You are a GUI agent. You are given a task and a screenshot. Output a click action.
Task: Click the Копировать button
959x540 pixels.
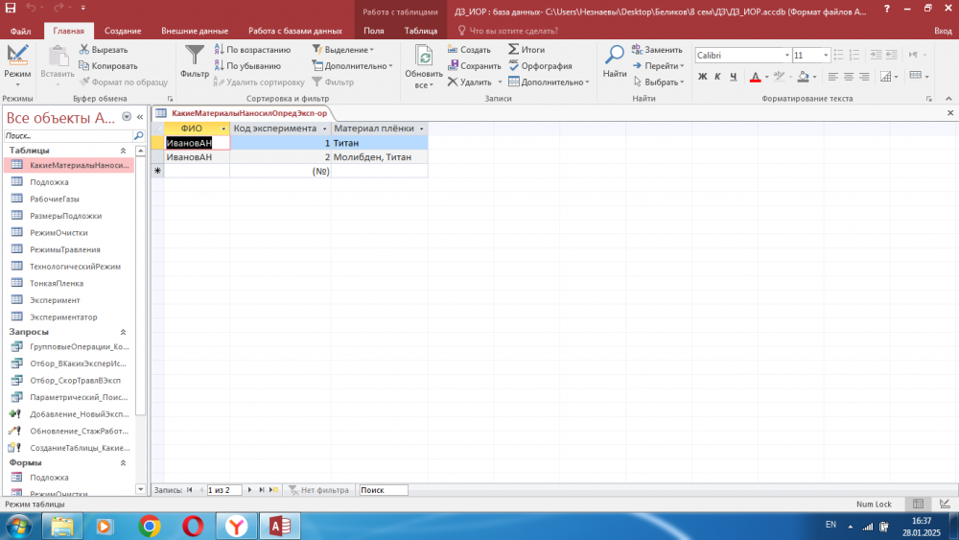click(x=113, y=66)
